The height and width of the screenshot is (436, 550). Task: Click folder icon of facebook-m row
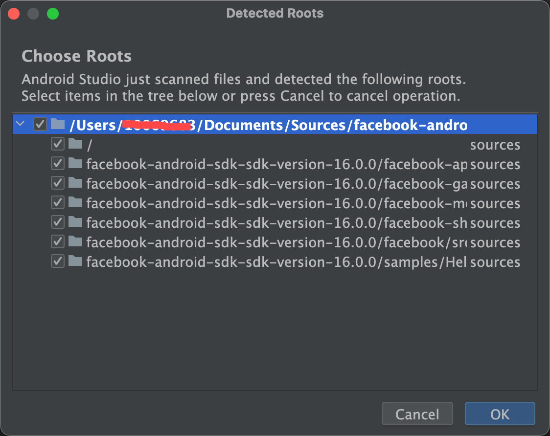pyautogui.click(x=75, y=202)
